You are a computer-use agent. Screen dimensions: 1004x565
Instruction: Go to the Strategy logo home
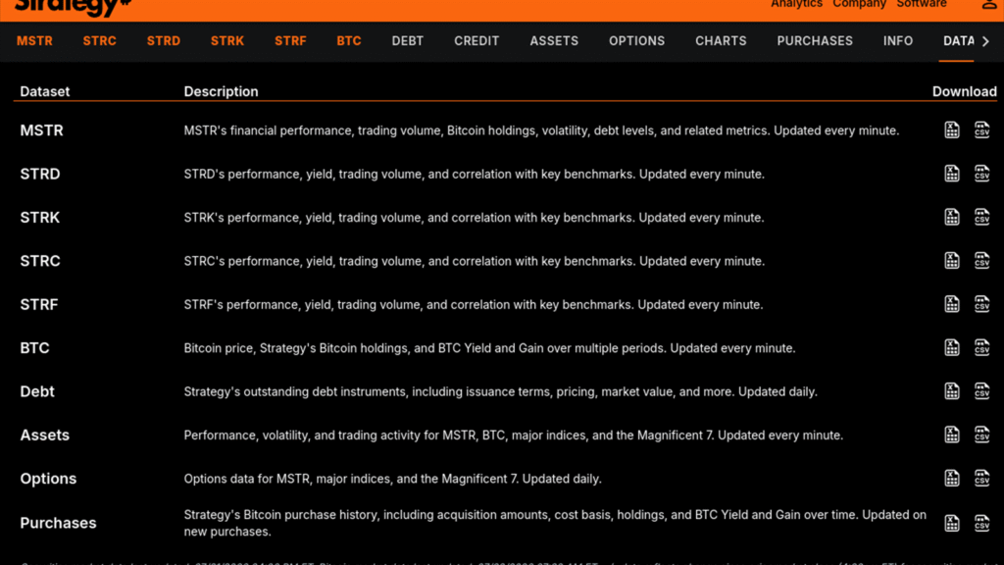coord(73,7)
